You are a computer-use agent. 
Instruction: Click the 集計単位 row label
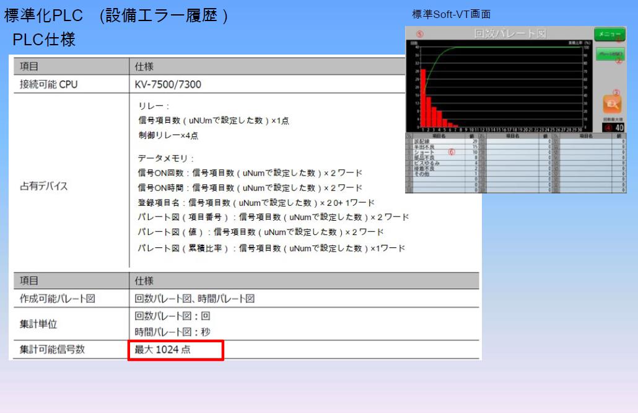pyautogui.click(x=38, y=324)
